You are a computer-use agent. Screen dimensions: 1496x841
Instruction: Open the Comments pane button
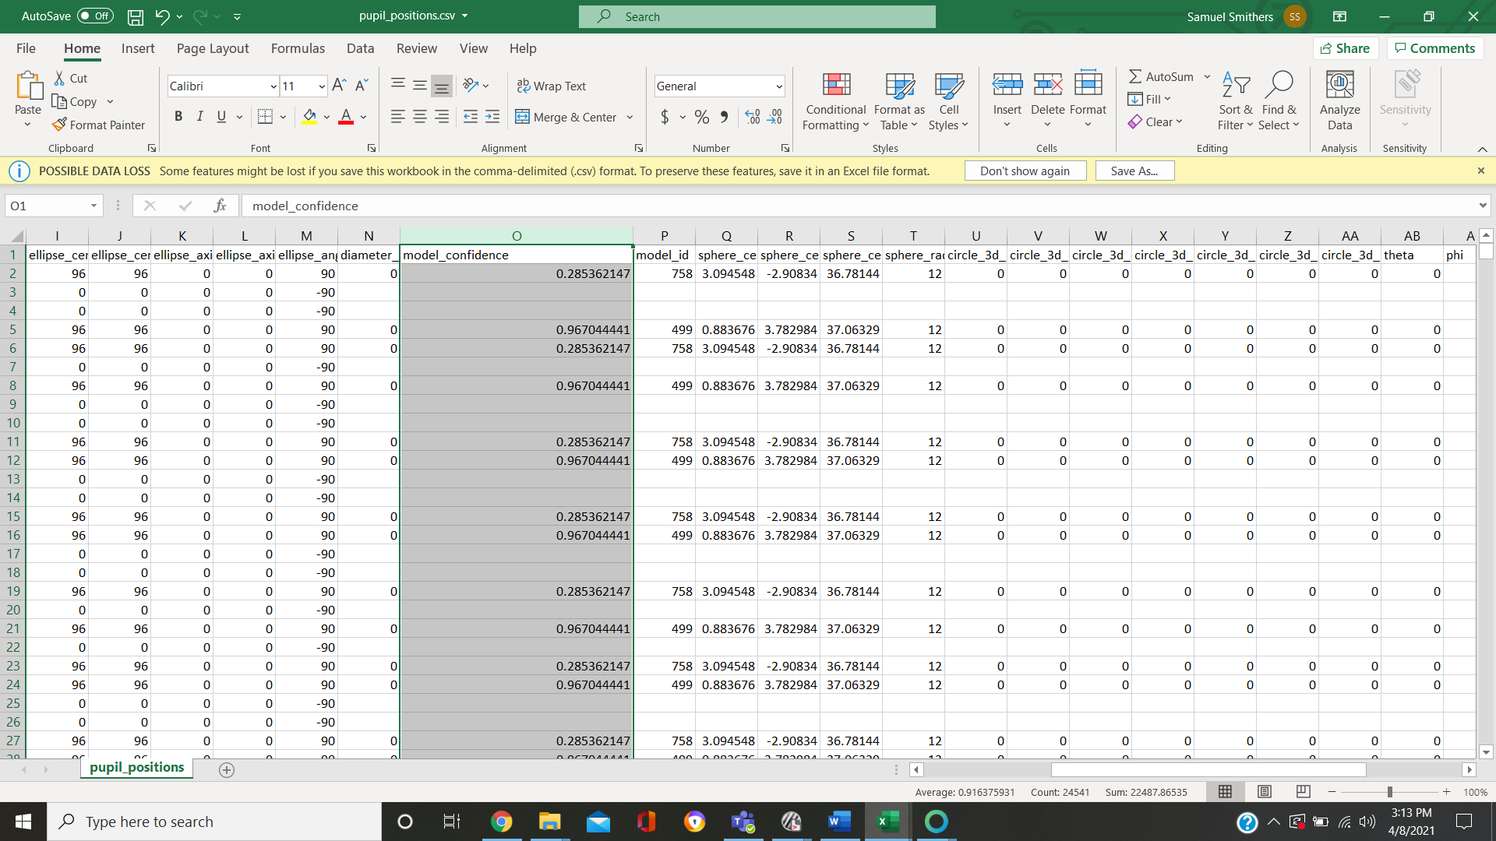pyautogui.click(x=1435, y=48)
